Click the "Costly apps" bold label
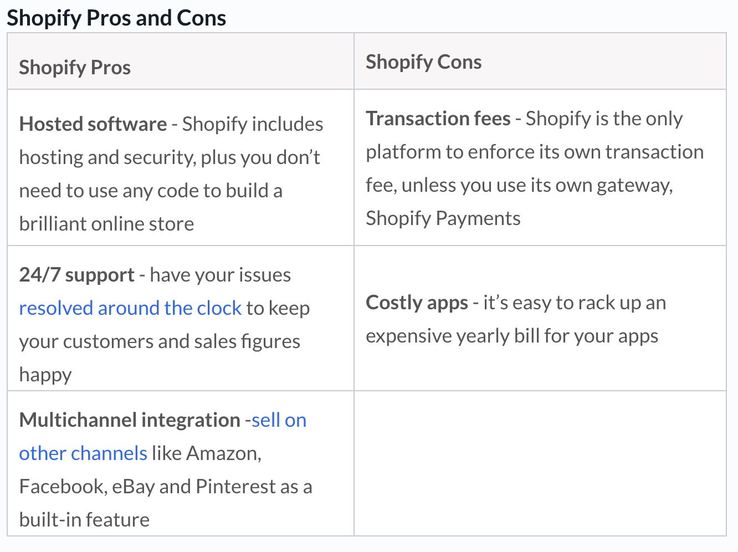 [417, 303]
